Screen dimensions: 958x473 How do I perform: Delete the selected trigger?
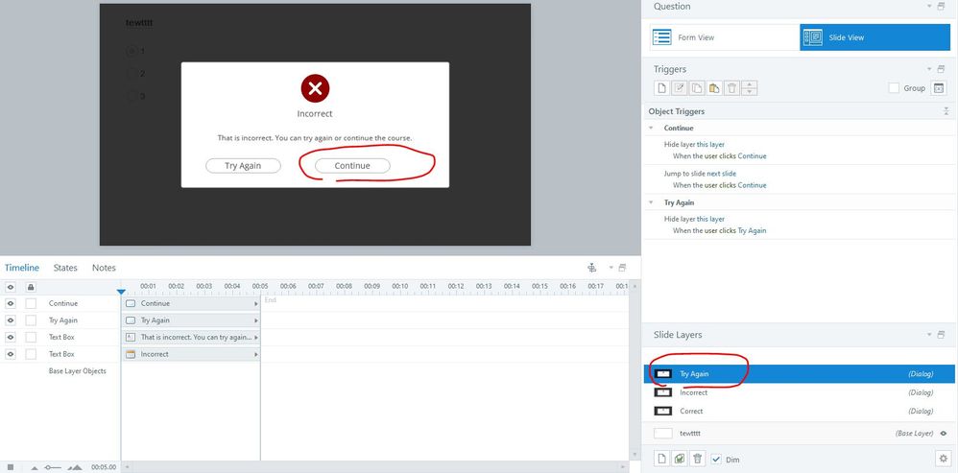(x=732, y=88)
